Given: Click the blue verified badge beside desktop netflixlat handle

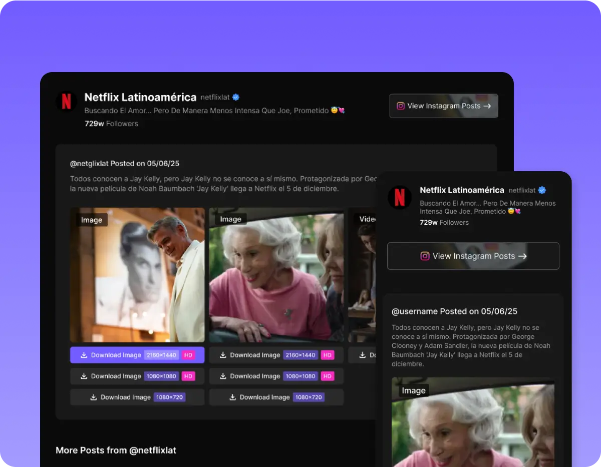Looking at the screenshot, I should pos(236,97).
